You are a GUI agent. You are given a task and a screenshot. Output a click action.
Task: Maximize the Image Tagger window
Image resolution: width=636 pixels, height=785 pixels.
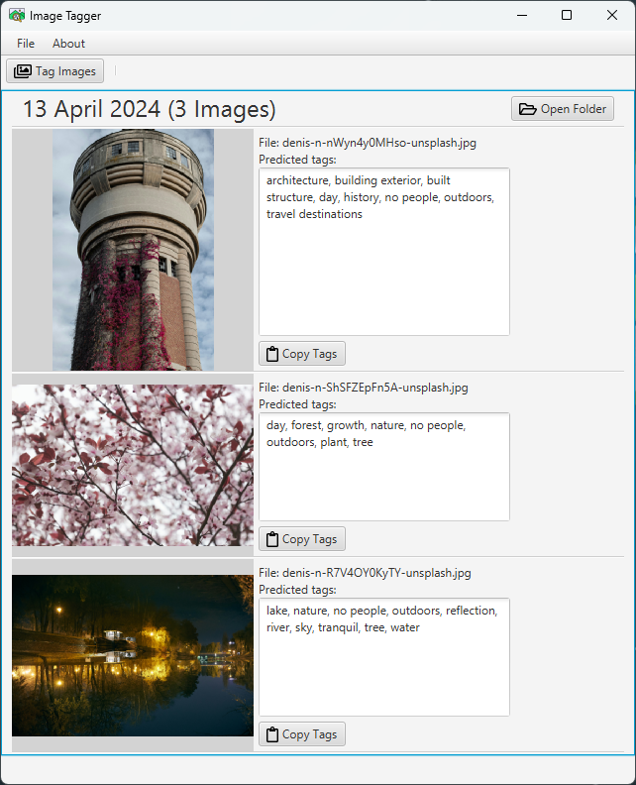[x=567, y=16]
